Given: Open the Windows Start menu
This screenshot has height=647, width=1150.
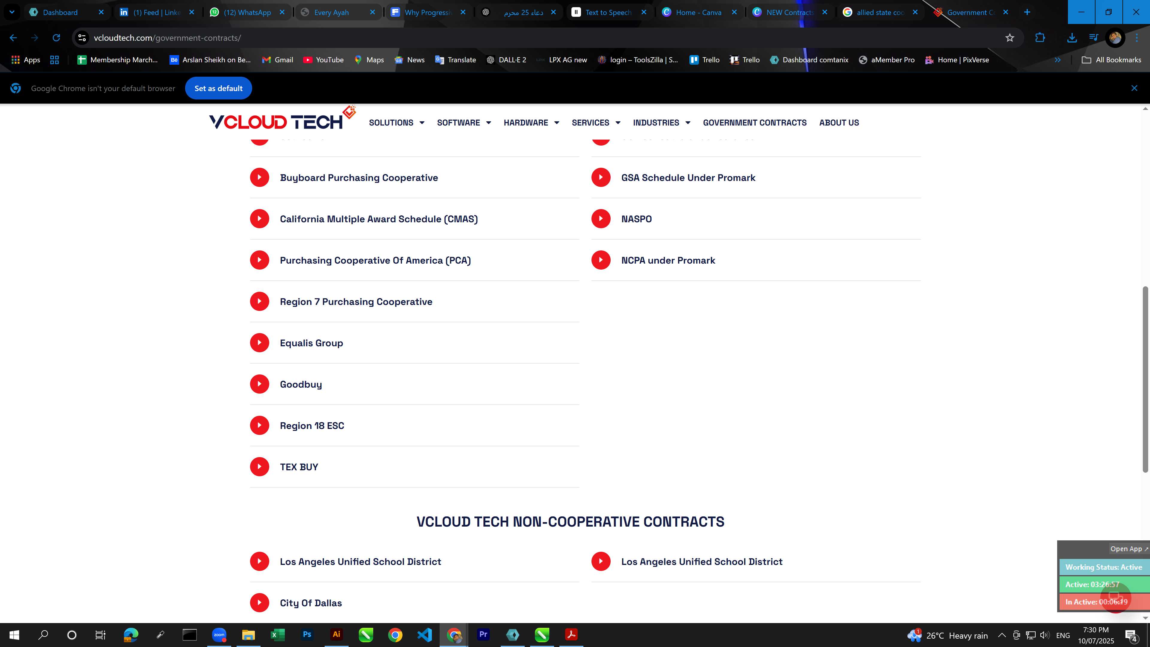Looking at the screenshot, I should point(14,635).
